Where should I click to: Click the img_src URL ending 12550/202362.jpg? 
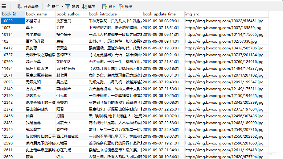tap(224, 136)
